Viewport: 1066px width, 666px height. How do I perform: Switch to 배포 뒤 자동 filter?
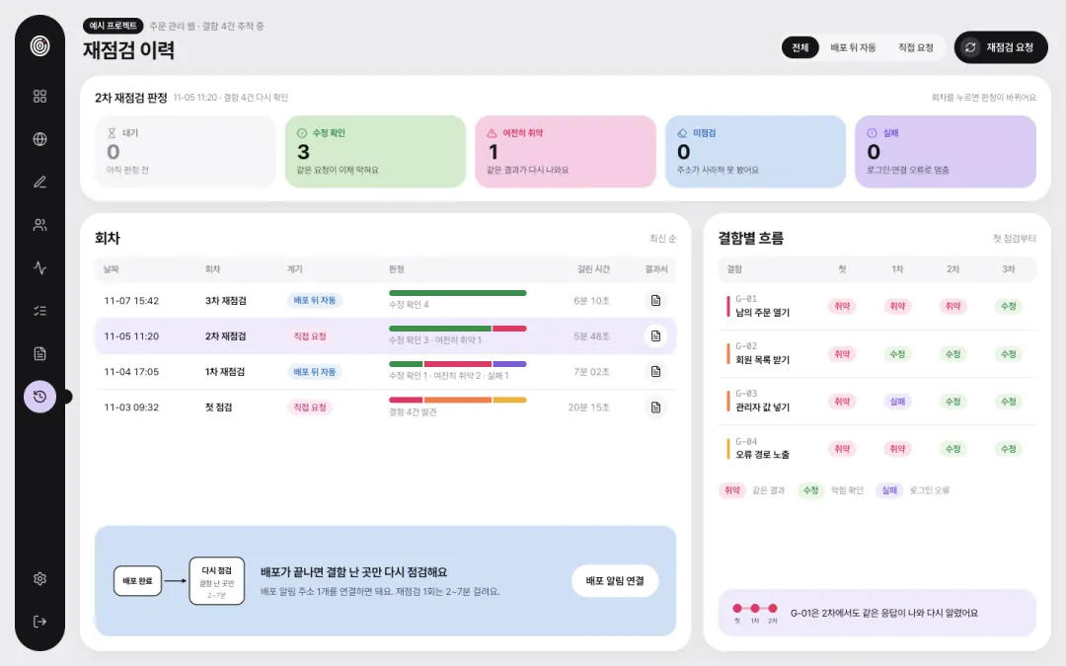[853, 47]
